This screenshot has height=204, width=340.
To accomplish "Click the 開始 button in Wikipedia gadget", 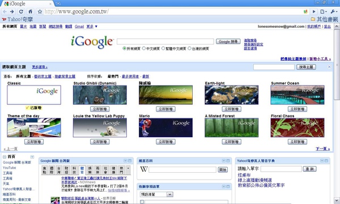I will point(223,169).
